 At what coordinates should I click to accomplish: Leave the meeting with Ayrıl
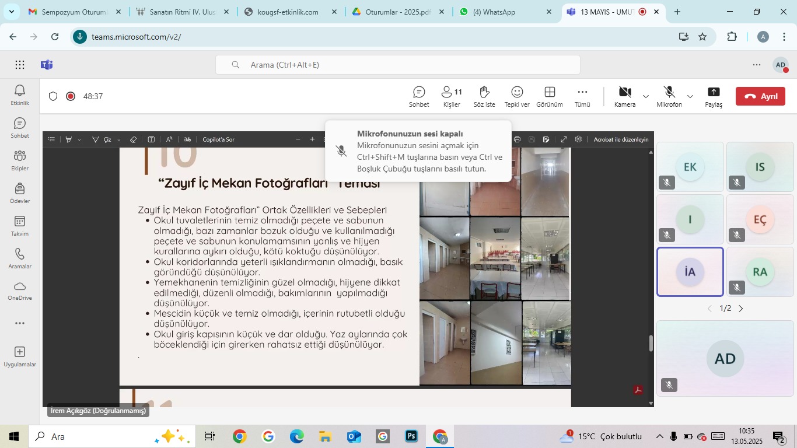(x=760, y=96)
